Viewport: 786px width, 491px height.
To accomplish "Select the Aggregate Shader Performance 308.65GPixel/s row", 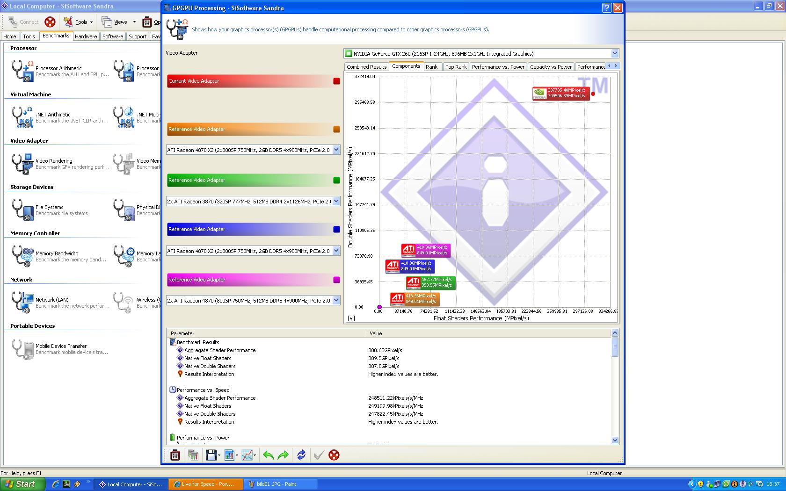I will pyautogui.click(x=389, y=350).
